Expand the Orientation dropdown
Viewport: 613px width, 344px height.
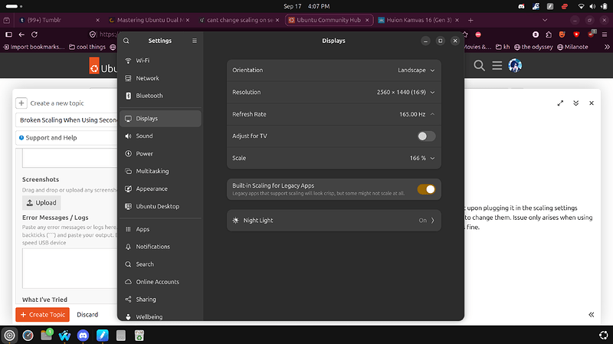(334, 70)
